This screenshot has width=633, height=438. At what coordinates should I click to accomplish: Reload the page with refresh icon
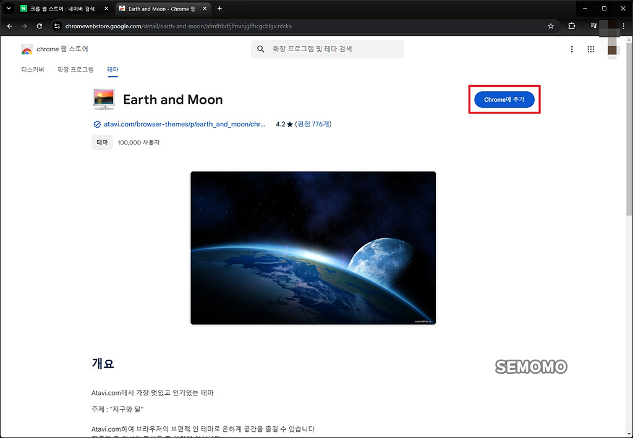tap(39, 26)
